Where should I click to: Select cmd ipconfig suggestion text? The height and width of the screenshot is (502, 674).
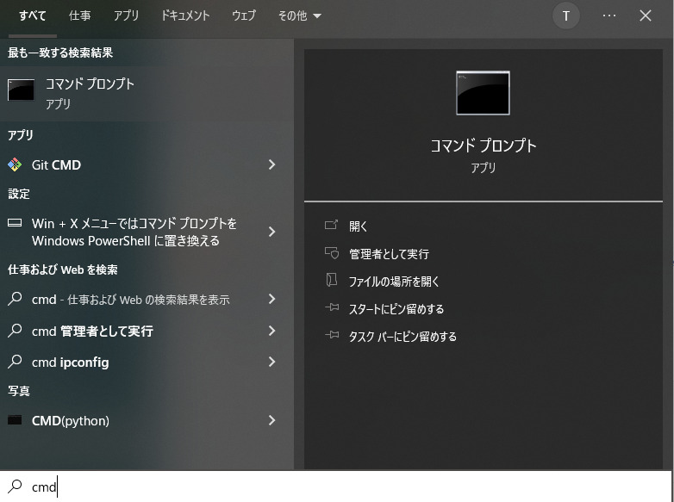(x=70, y=363)
